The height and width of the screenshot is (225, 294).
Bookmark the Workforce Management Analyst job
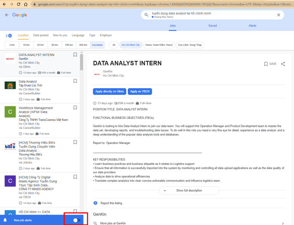(x=75, y=108)
